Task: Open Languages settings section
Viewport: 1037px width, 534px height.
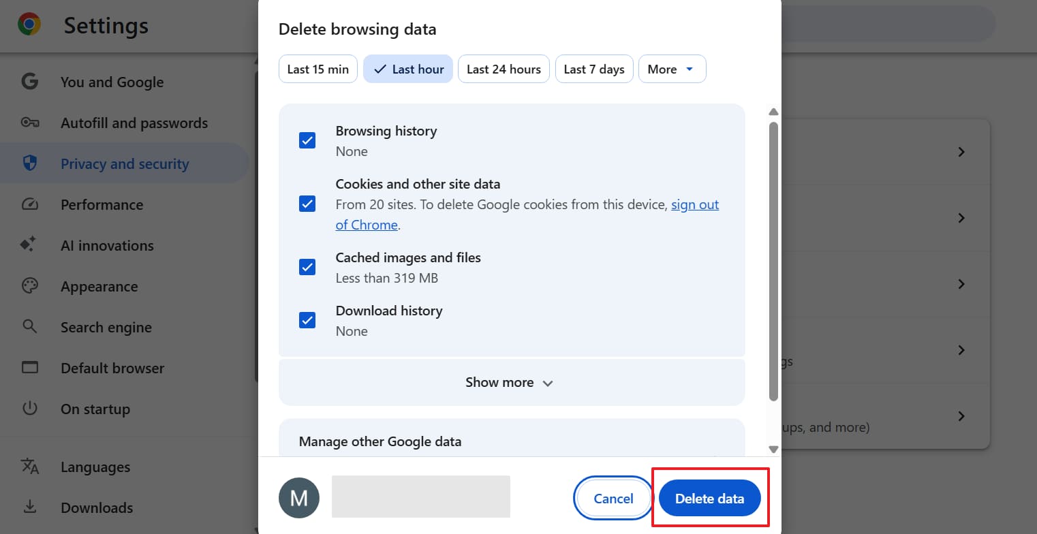Action: pyautogui.click(x=125, y=467)
